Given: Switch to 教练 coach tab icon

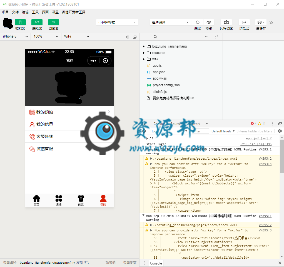Looking at the screenshot, I should [x=81, y=199].
